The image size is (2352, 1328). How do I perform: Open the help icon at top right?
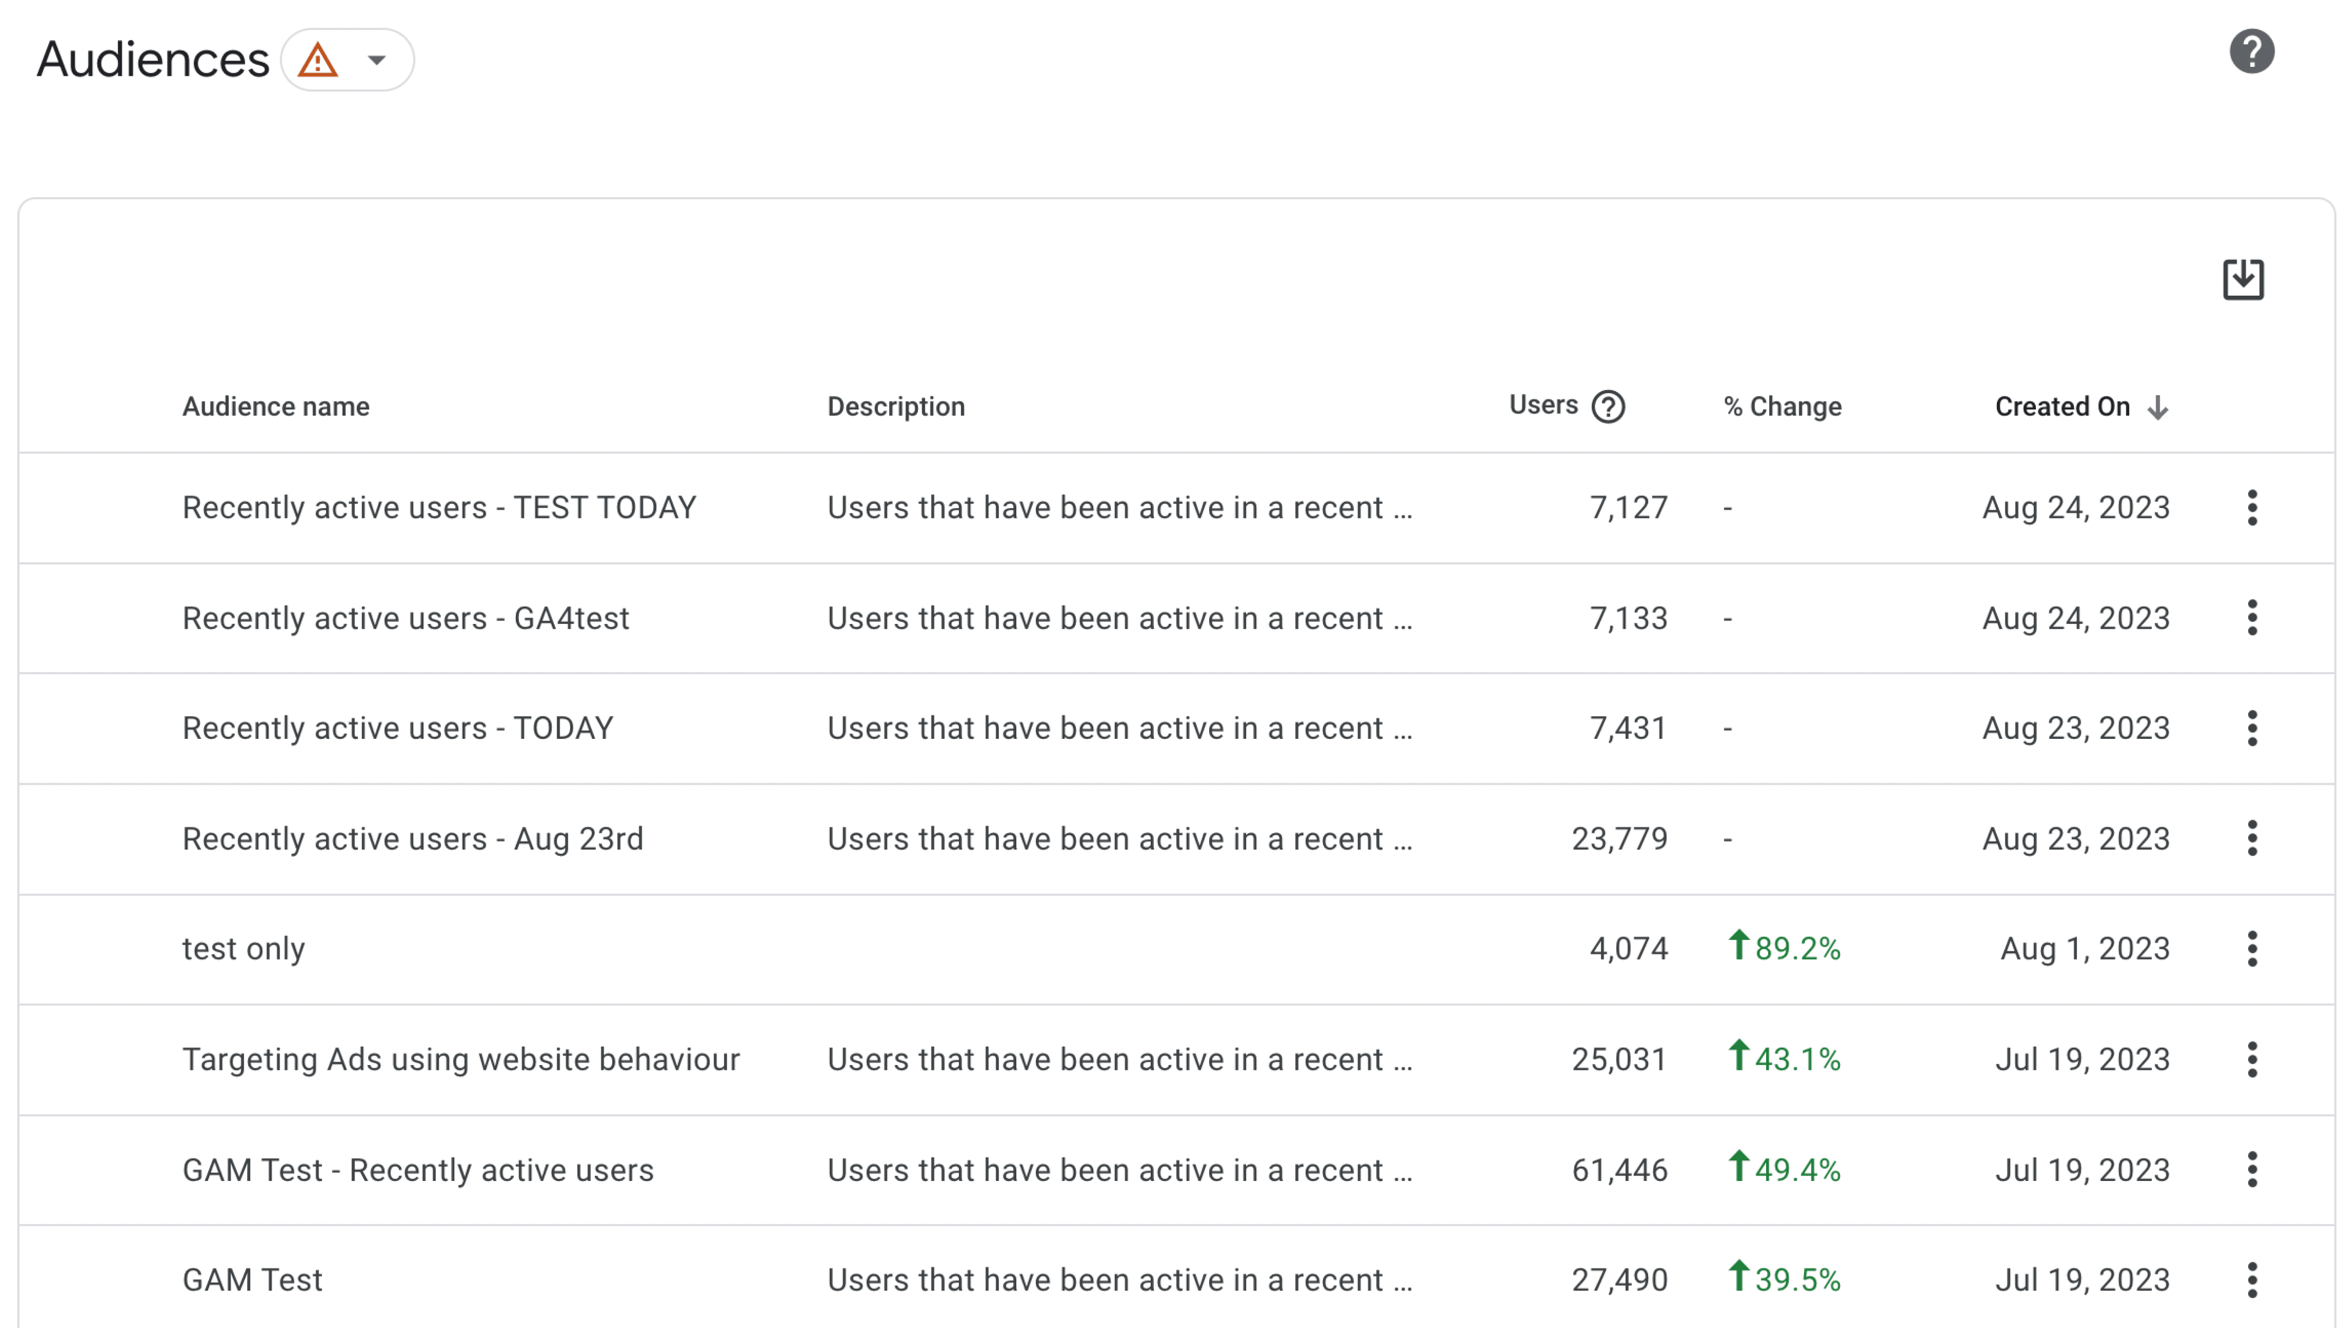(x=2251, y=51)
